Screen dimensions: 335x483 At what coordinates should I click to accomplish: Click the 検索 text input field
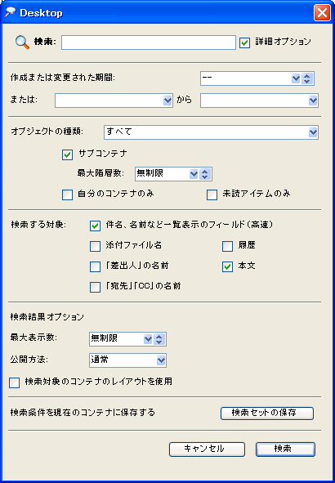click(x=149, y=42)
